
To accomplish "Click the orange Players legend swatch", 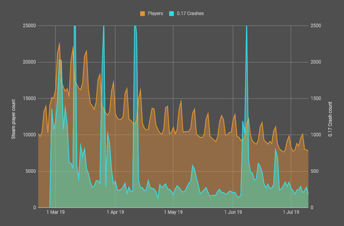I will (x=142, y=13).
